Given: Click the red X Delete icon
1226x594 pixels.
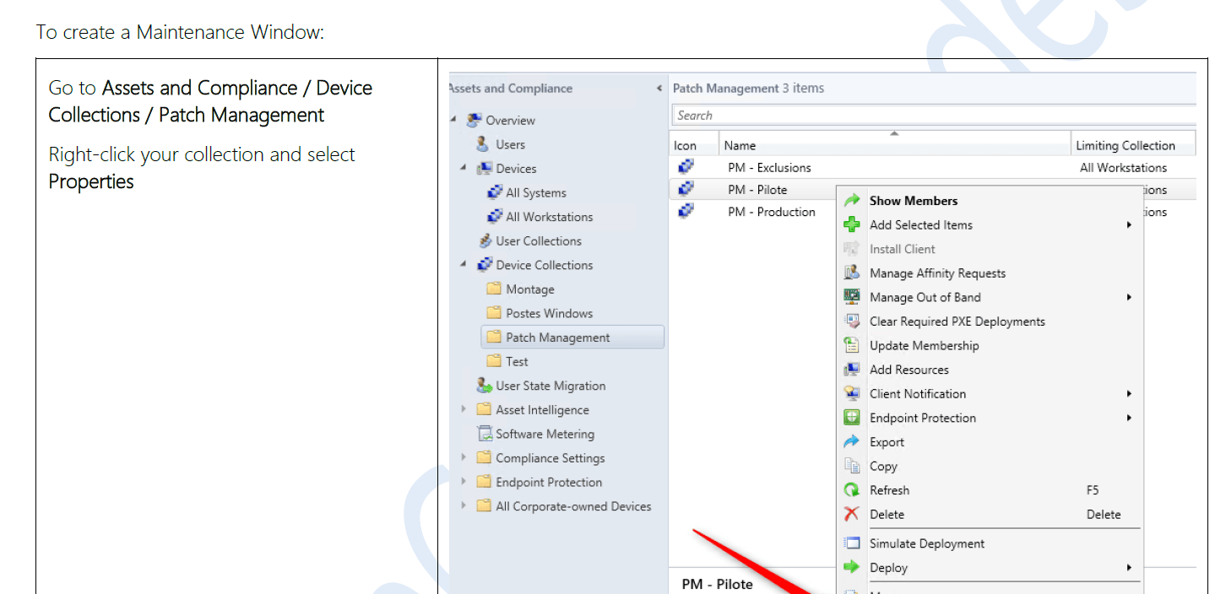Looking at the screenshot, I should pyautogui.click(x=852, y=515).
